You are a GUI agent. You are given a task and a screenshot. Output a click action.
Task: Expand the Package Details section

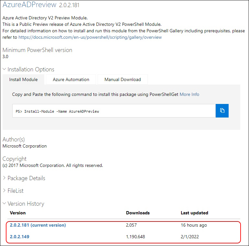pyautogui.click(x=24, y=178)
